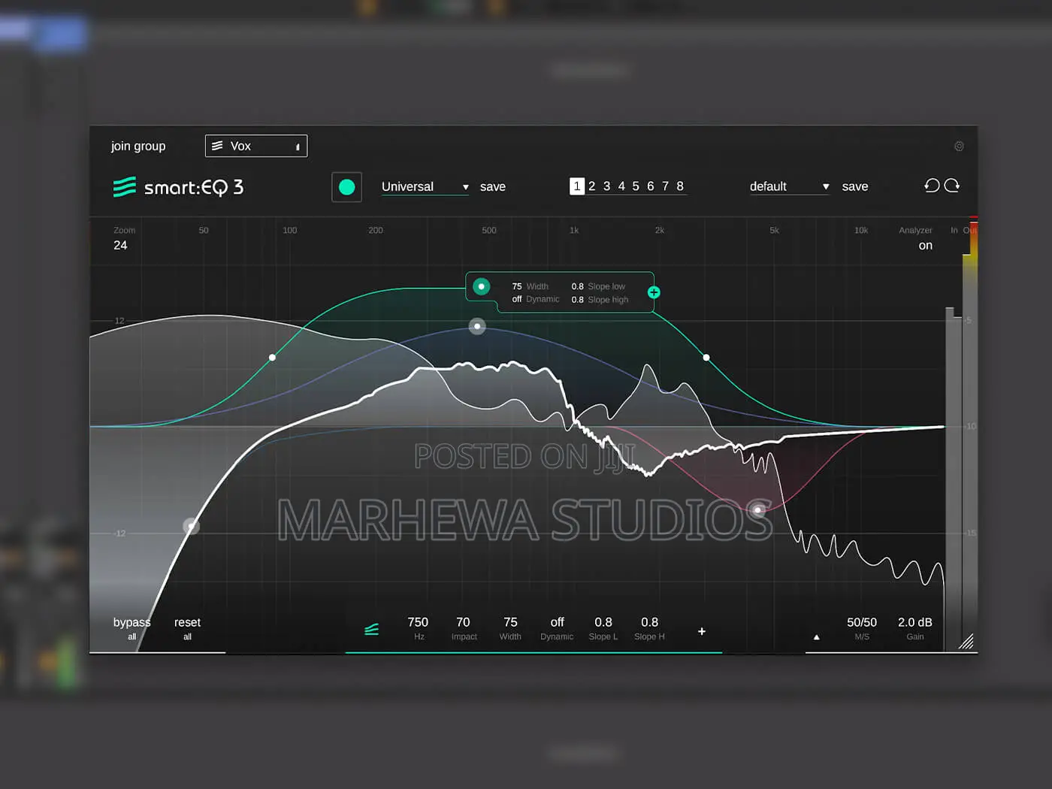
Task: Select state slot 8
Action: pos(680,186)
